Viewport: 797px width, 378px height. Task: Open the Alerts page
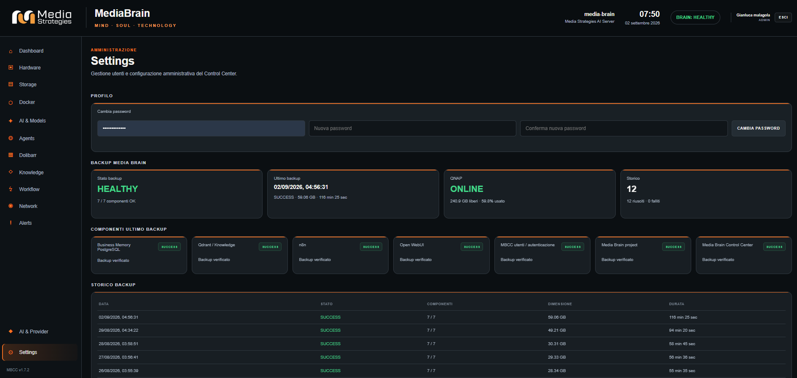(x=25, y=223)
